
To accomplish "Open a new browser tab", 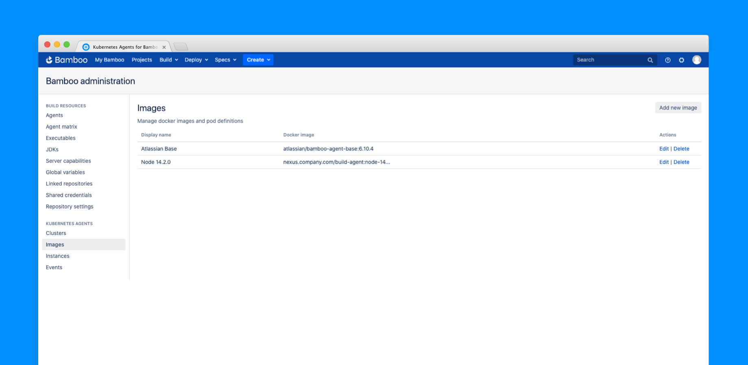I will coord(180,47).
